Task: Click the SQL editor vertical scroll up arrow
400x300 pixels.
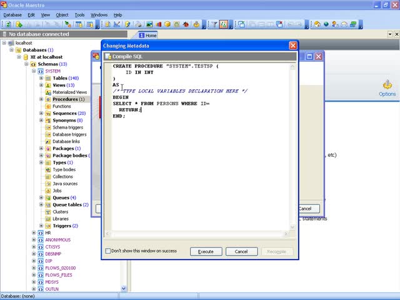Action: tap(292, 67)
